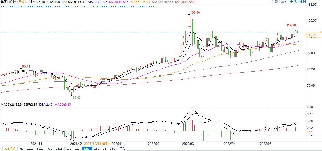Click the 62.43 low price label

point(77,98)
